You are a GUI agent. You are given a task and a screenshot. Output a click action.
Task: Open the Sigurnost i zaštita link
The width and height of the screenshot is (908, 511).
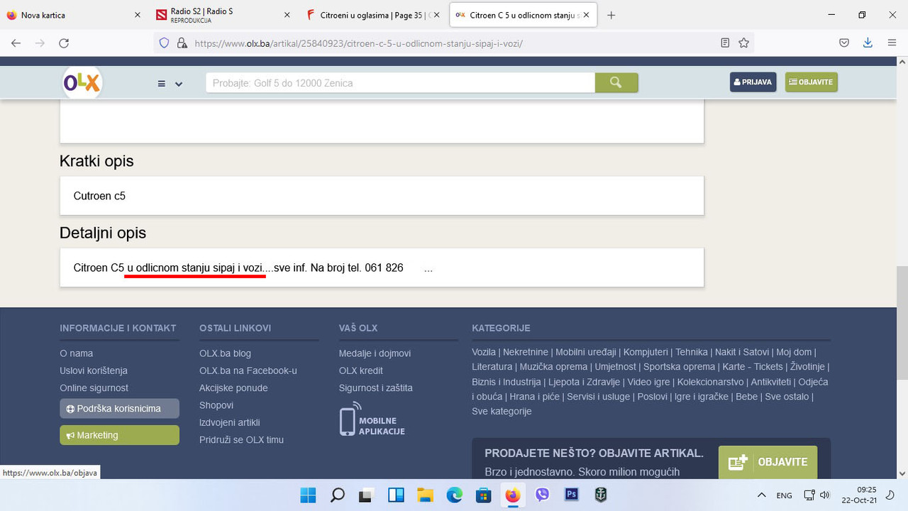pos(376,388)
